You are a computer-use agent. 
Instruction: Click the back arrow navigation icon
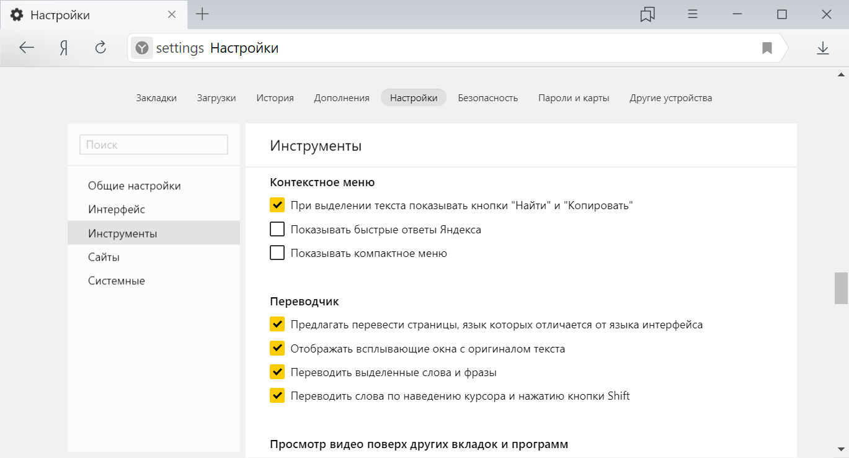coord(27,48)
